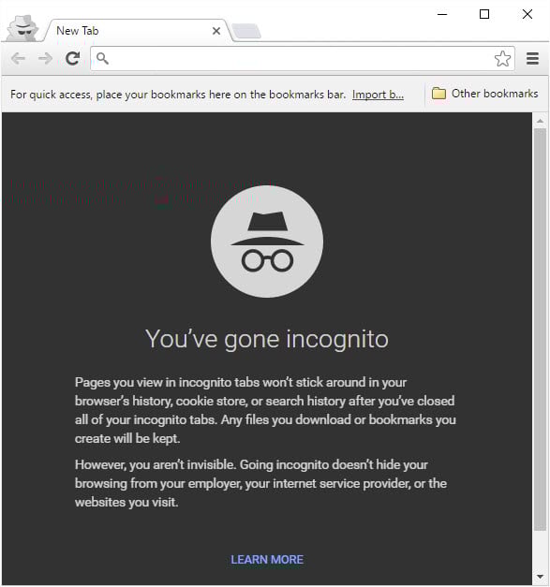Image resolution: width=550 pixels, height=587 pixels.
Task: Minimize the Chrome window
Action: pos(442,14)
